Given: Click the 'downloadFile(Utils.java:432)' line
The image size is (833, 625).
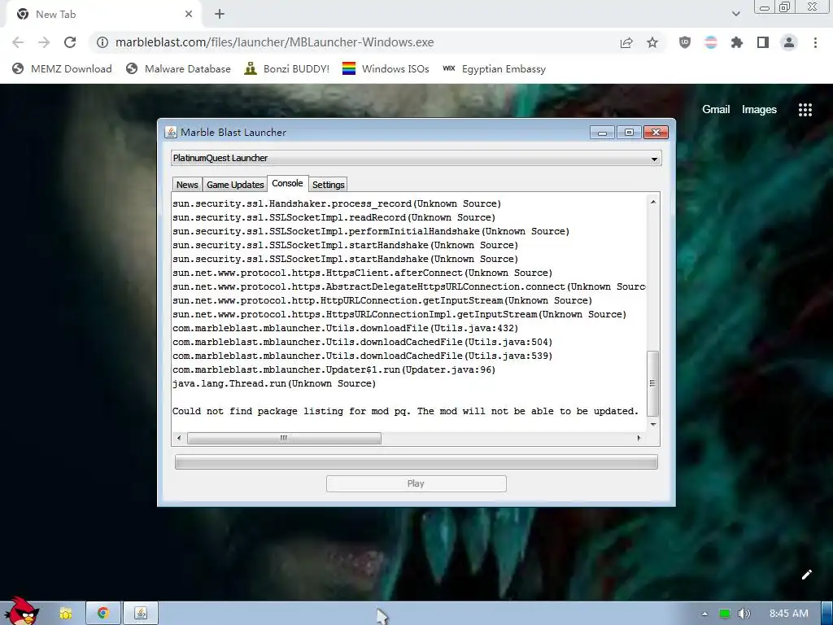Looking at the screenshot, I should coord(345,329).
